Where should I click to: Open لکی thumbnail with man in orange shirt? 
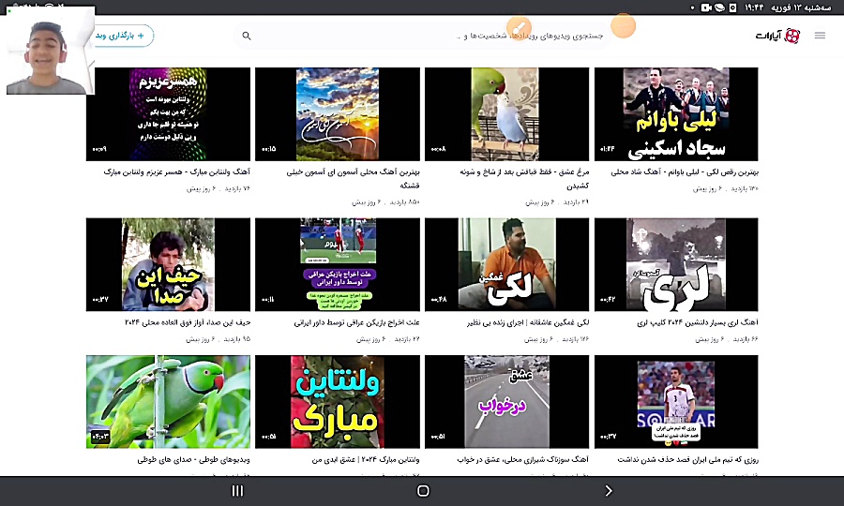tap(506, 264)
